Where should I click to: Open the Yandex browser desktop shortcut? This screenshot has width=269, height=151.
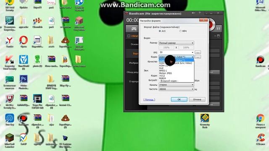pyautogui.click(x=10, y=42)
